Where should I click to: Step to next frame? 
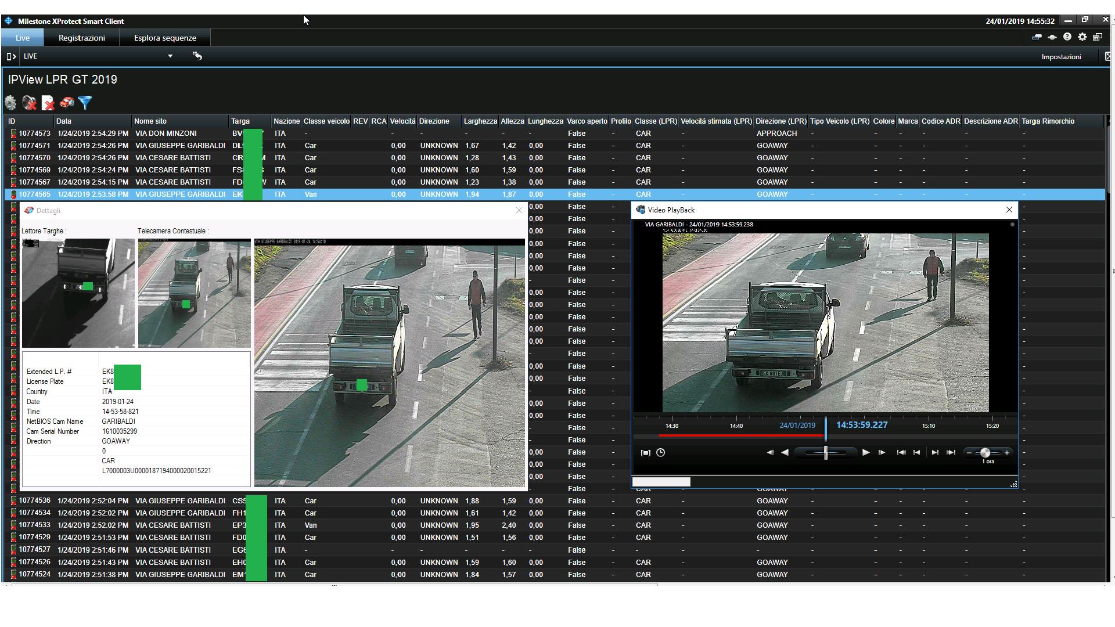882,452
